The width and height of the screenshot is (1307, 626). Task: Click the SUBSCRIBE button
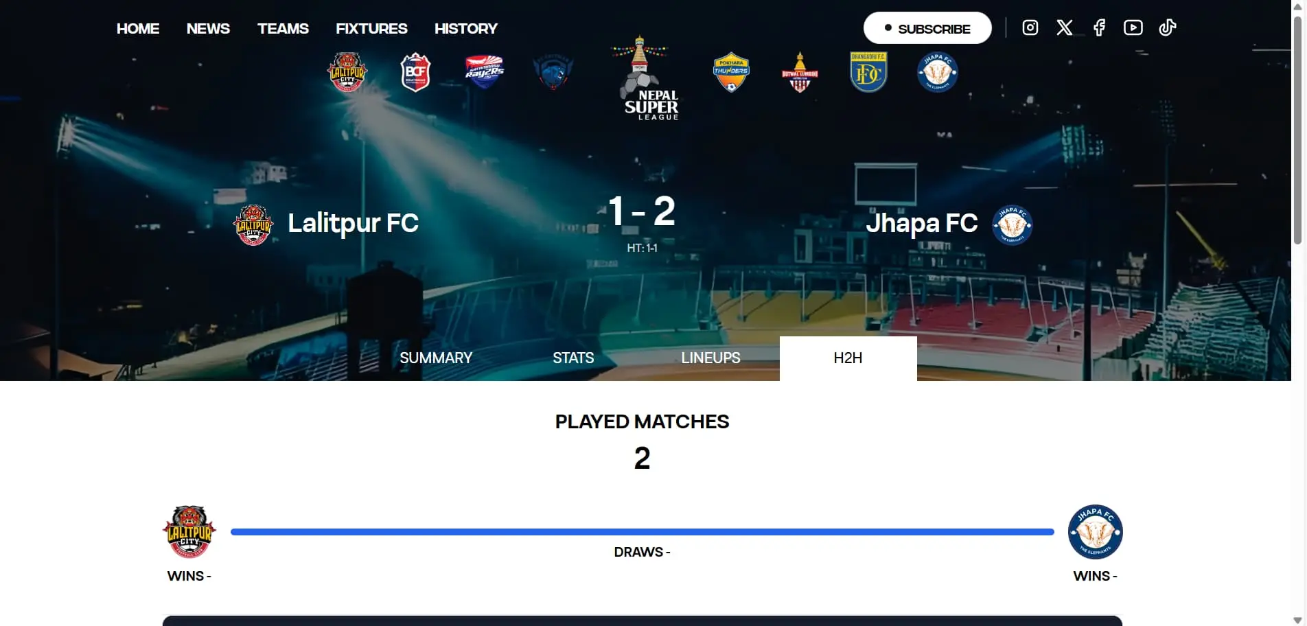(927, 28)
